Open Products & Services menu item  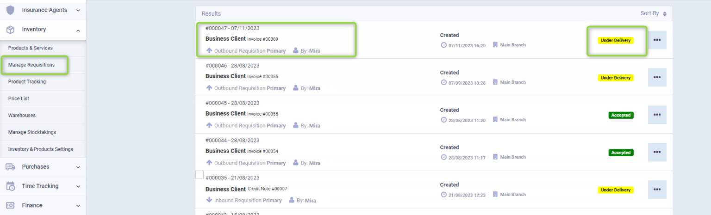(31, 48)
